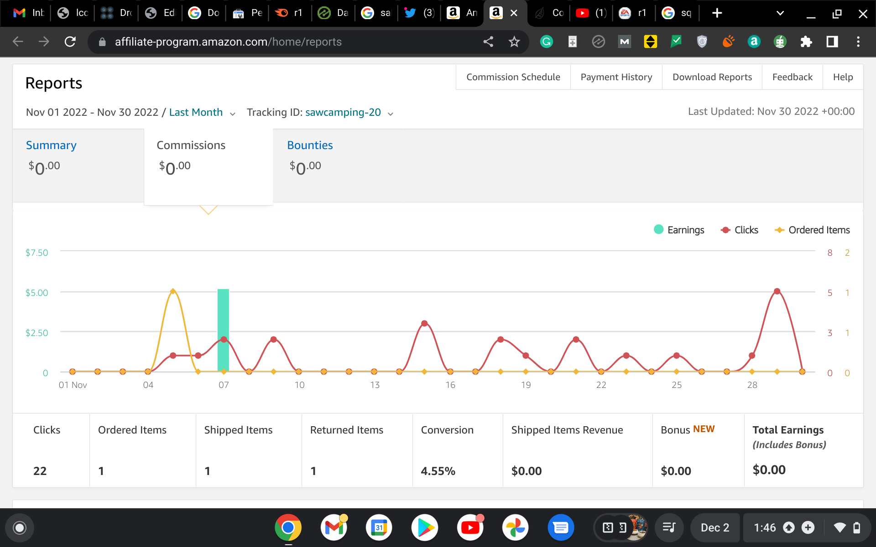This screenshot has height=547, width=876.
Task: Open the Grammarly extension
Action: tap(547, 42)
